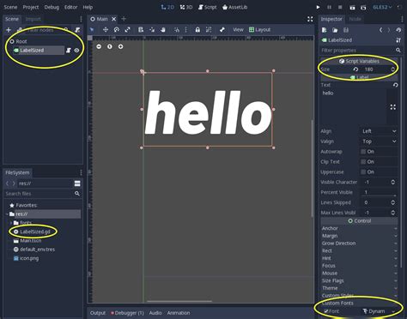This screenshot has width=407, height=319.
Task: Pause the running scene
Action: pyautogui.click(x=329, y=7)
